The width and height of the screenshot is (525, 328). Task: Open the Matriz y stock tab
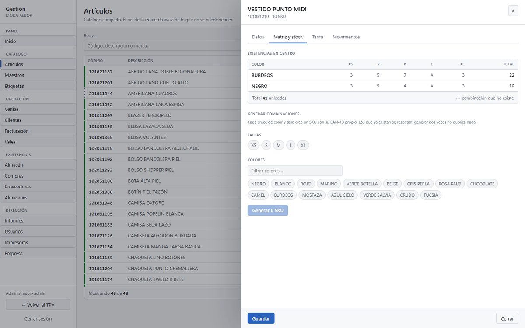pyautogui.click(x=288, y=37)
